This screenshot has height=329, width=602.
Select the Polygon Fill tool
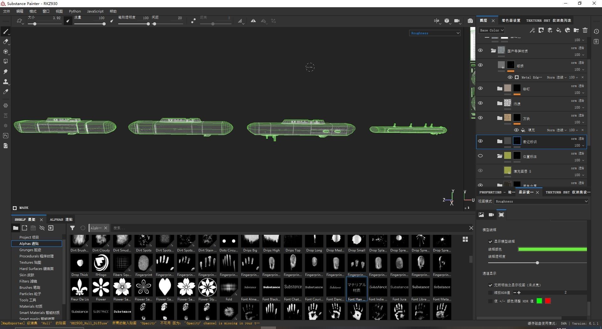click(6, 62)
